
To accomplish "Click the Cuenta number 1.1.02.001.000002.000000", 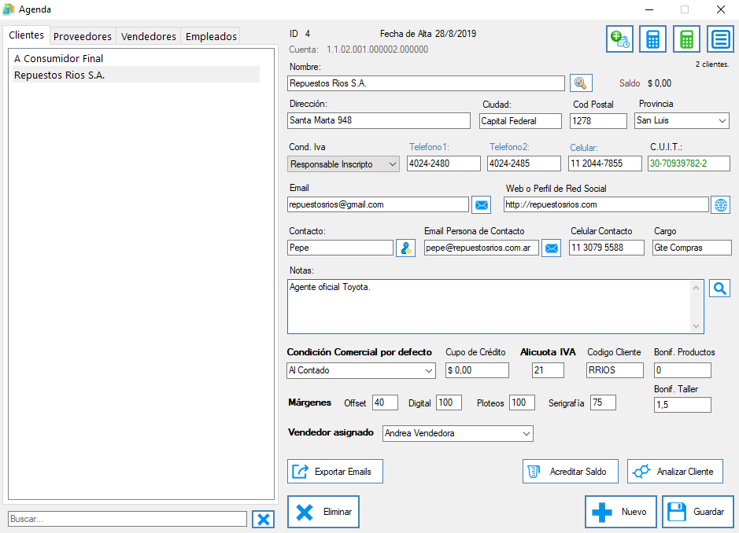I will [x=377, y=50].
